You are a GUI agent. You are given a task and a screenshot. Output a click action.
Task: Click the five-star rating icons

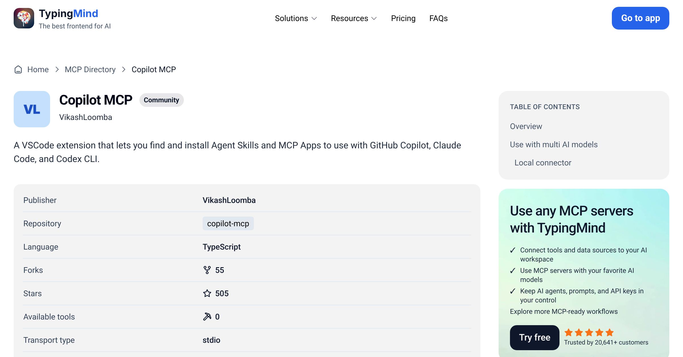coord(589,332)
